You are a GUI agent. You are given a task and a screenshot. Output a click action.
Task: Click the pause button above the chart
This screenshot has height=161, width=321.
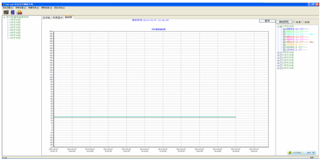click(267, 21)
